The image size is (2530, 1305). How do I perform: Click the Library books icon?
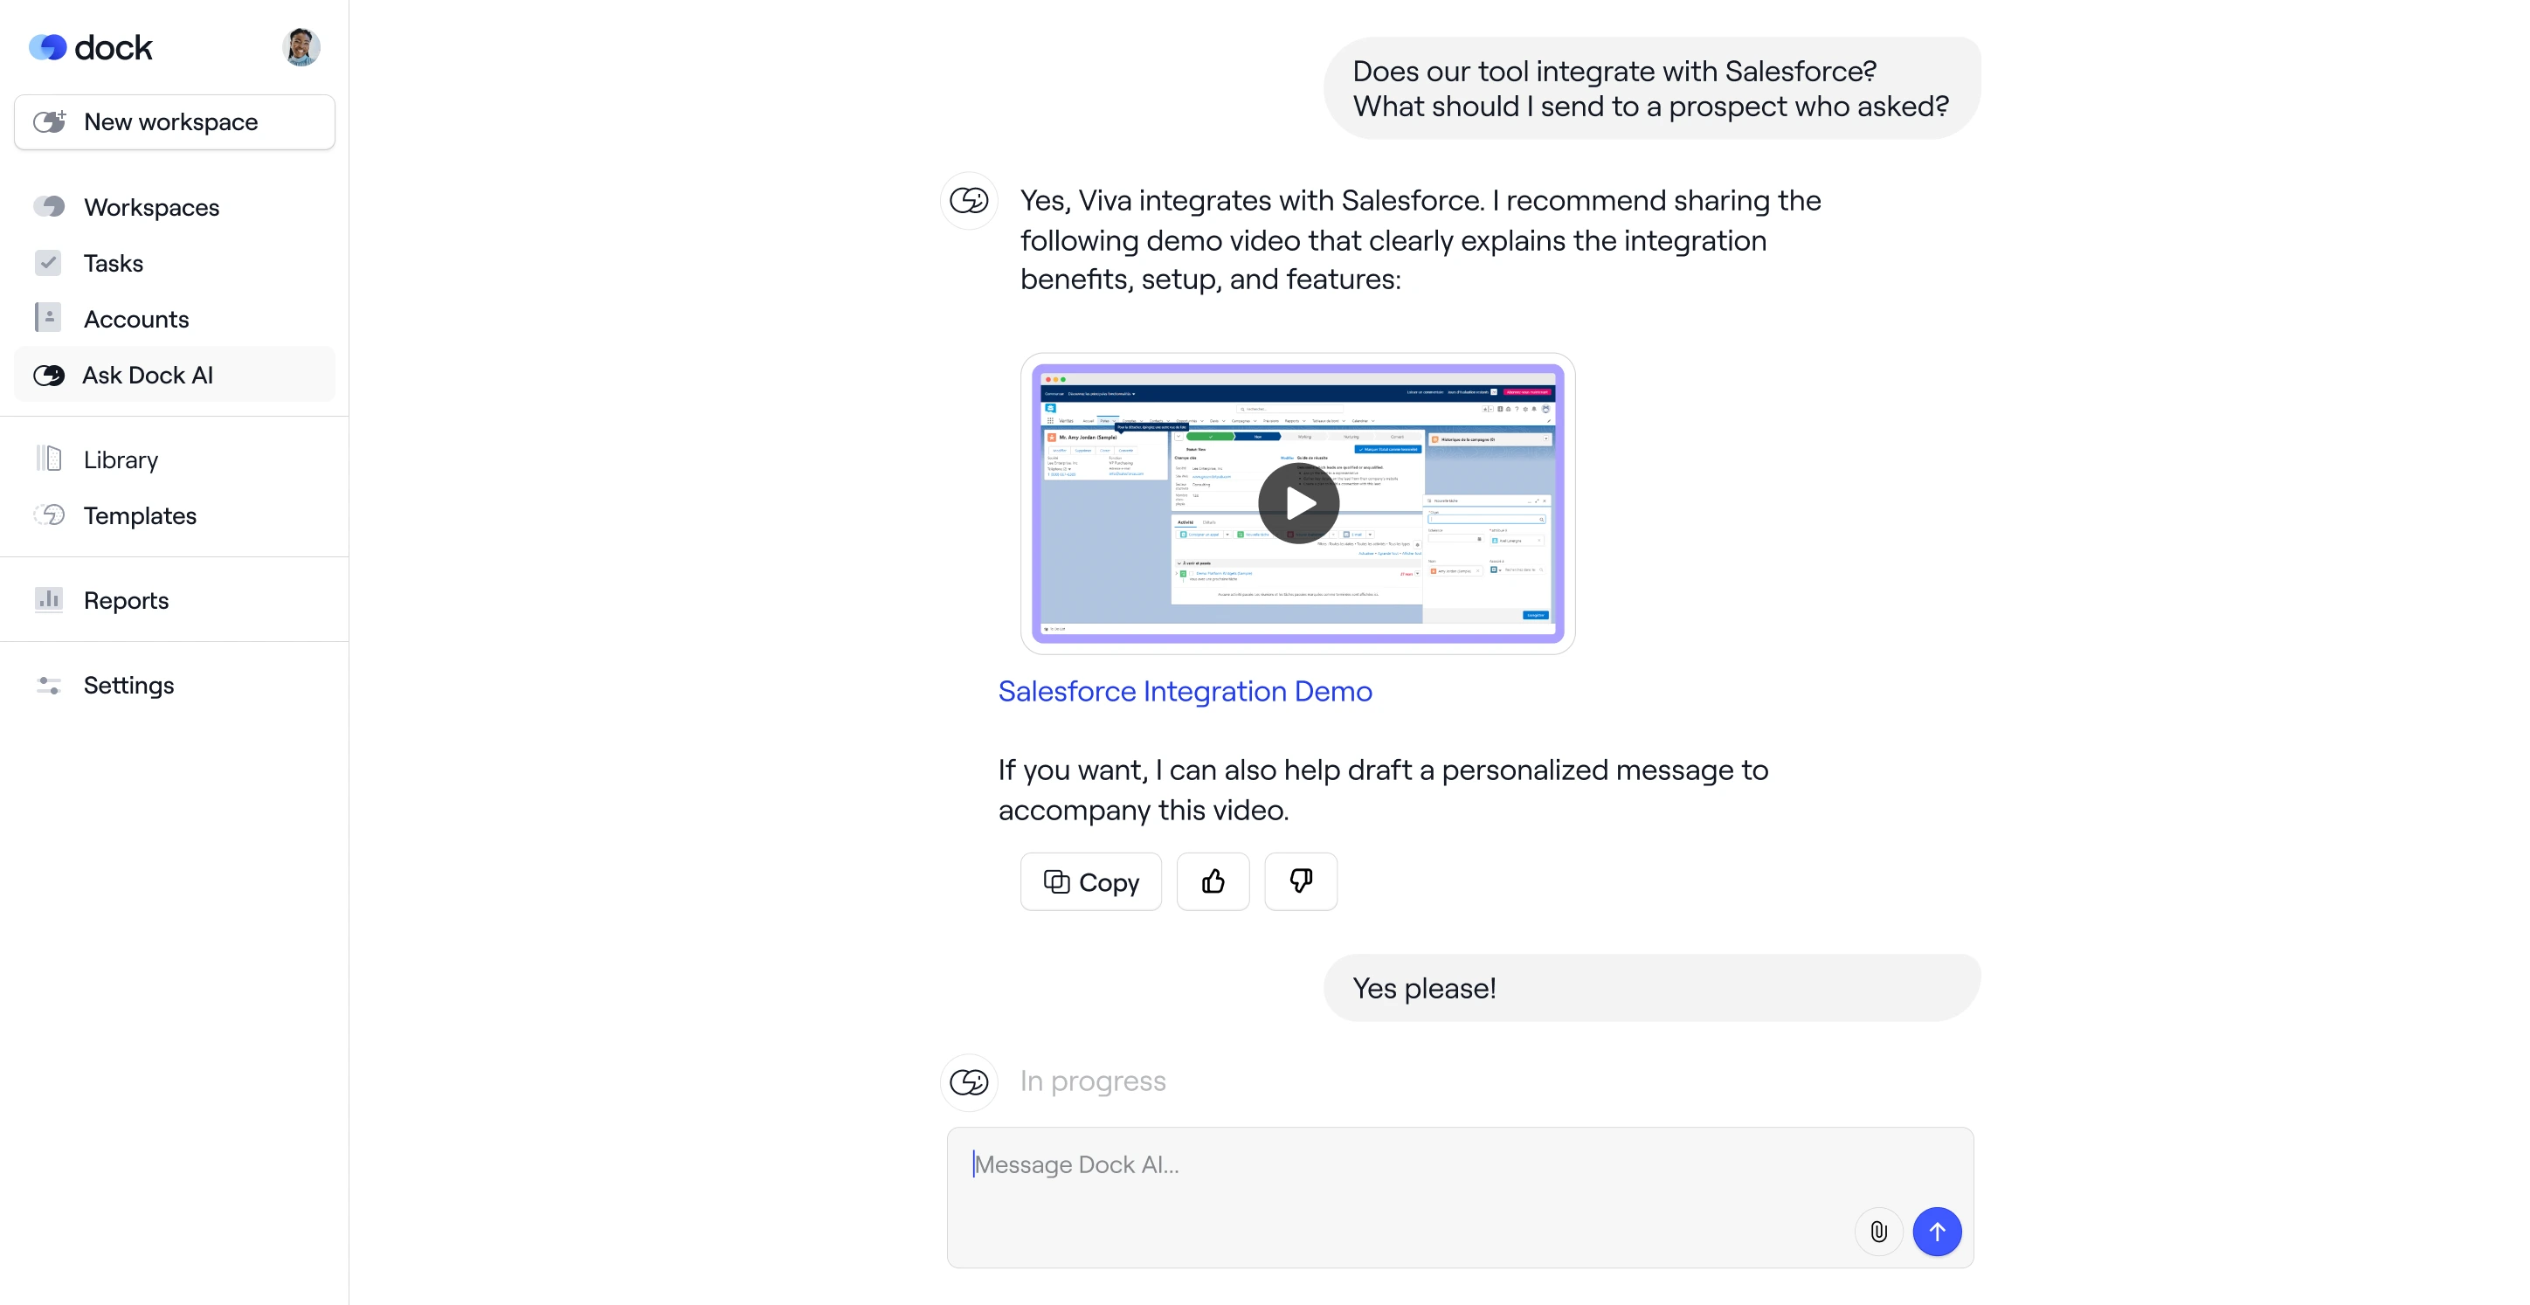(48, 459)
